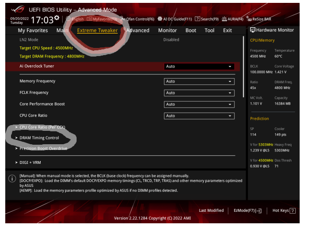Expand Precision Boost Overdrive submenu
Image resolution: width=314 pixels, height=230 pixels.
pyautogui.click(x=41, y=149)
